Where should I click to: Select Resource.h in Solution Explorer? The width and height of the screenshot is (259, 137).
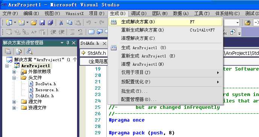(x=47, y=90)
